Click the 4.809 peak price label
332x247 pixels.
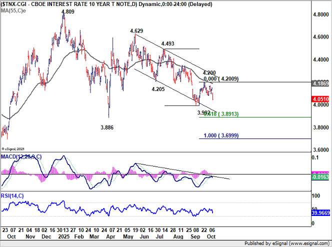(x=68, y=11)
